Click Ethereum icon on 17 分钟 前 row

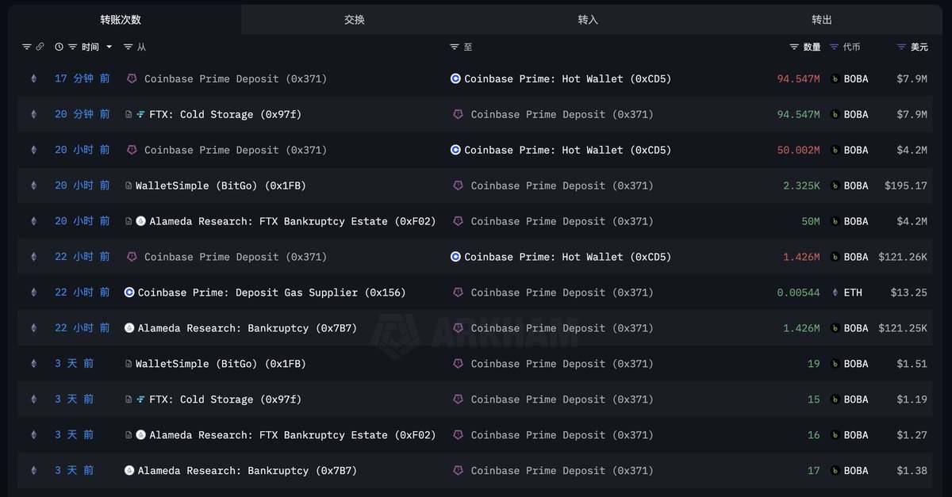tap(33, 78)
